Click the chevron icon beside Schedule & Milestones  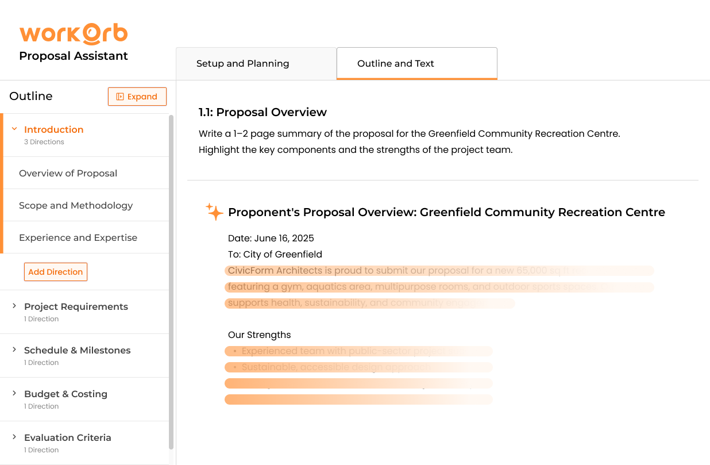pyautogui.click(x=13, y=349)
